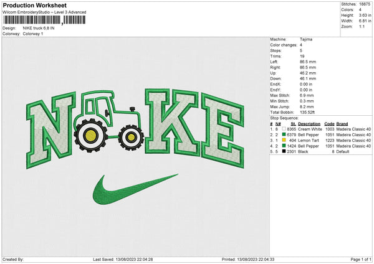374x264 pixels.
Task: Click the tractor's small front wheel
Action: 131,137
